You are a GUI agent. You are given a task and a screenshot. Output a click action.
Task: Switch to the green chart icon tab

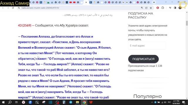pos(48,2)
